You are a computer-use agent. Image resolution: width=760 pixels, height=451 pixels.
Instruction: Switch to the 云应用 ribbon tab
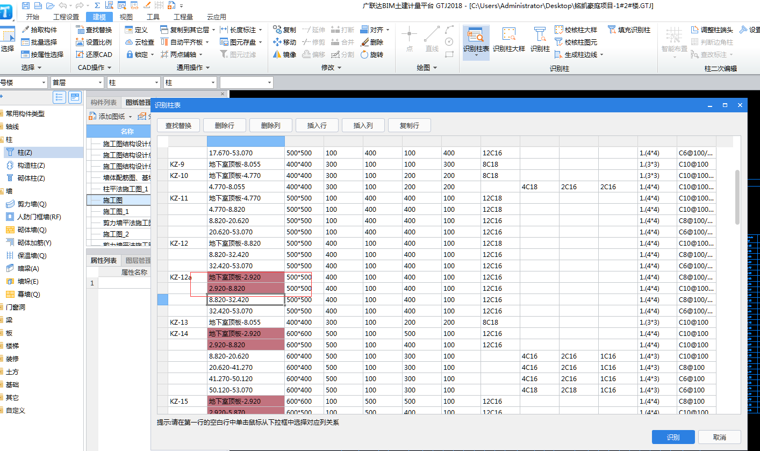[216, 17]
